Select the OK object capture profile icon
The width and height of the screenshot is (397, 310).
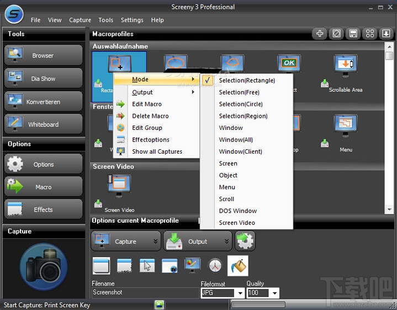(x=289, y=63)
